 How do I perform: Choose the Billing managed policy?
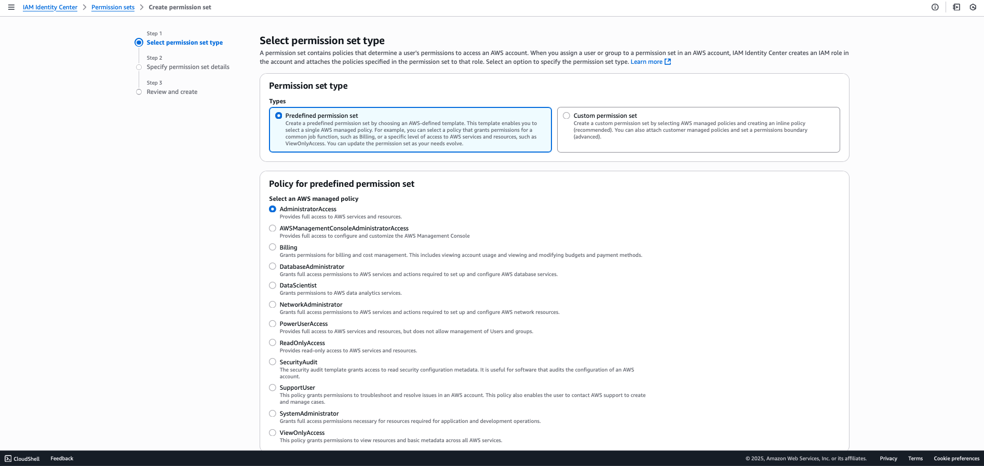tap(273, 247)
